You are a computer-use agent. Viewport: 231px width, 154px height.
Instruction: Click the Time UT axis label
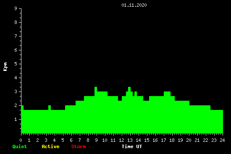point(132,146)
